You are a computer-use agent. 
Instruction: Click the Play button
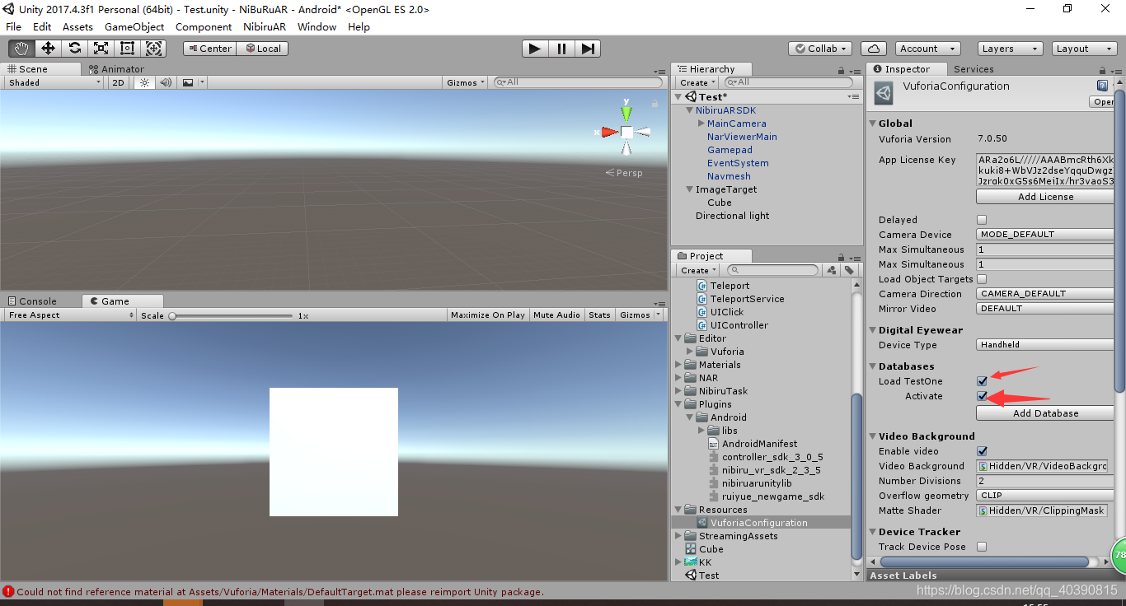pyautogui.click(x=535, y=49)
